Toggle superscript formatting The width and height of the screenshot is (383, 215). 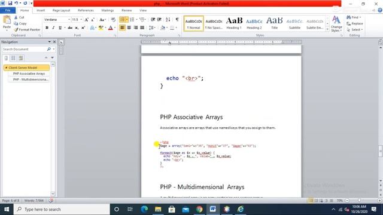click(83, 28)
